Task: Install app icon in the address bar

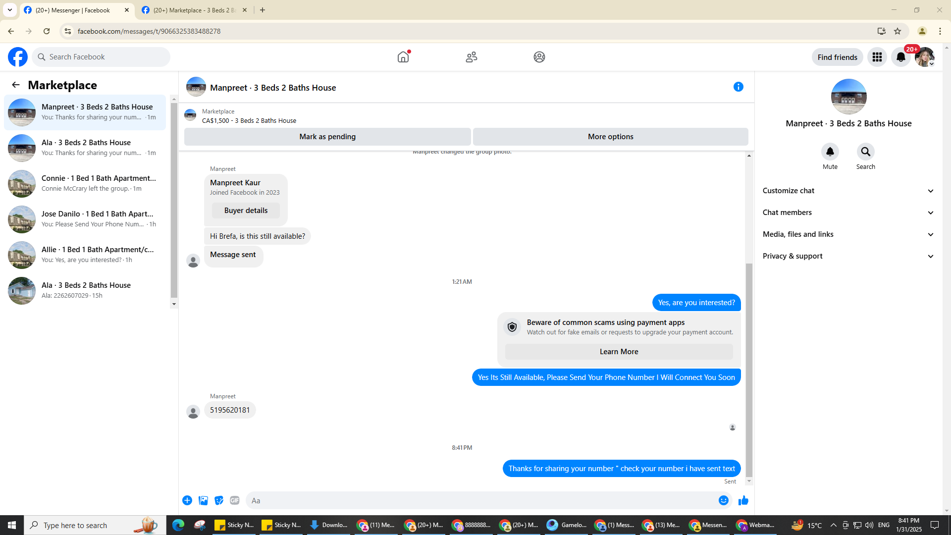Action: 882,31
